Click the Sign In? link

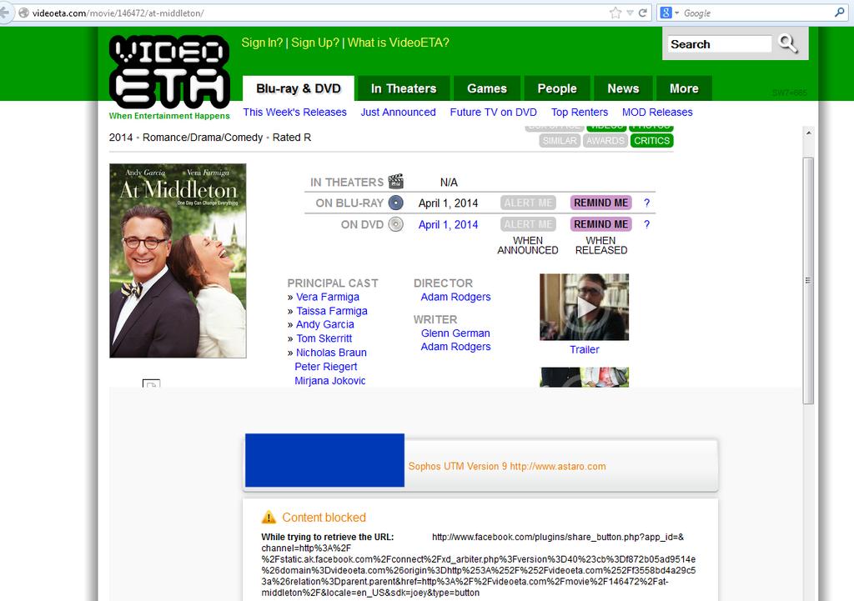pos(262,43)
